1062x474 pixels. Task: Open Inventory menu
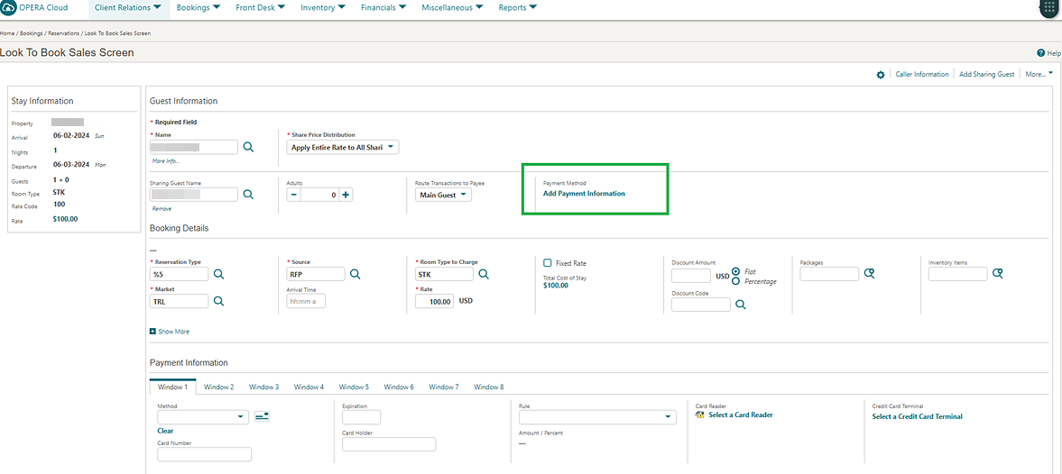tap(323, 7)
